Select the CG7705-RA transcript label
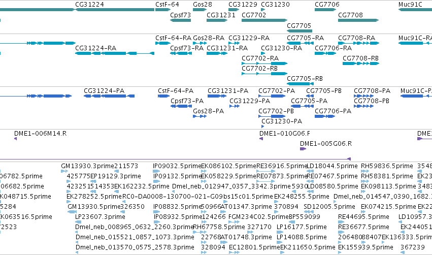 click(305, 38)
